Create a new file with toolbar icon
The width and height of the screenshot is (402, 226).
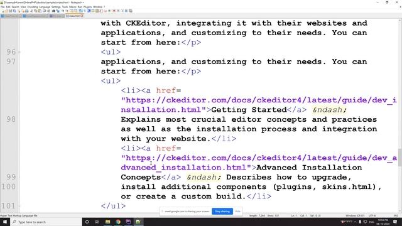click(3, 11)
